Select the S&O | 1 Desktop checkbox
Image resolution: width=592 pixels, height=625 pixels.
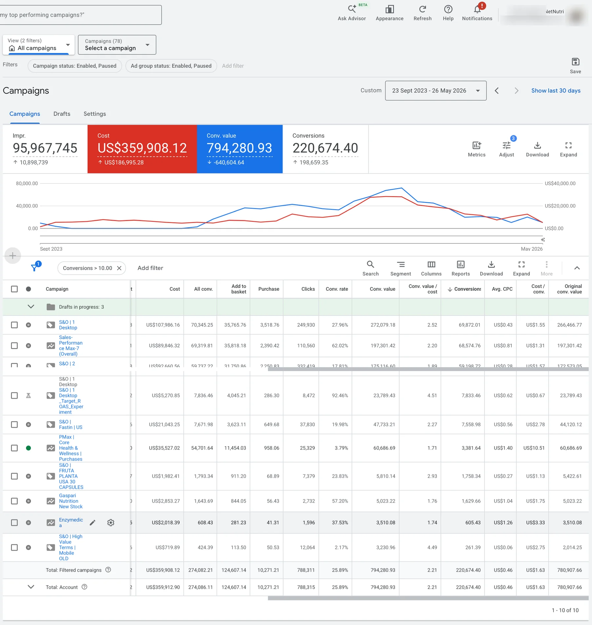pyautogui.click(x=14, y=325)
